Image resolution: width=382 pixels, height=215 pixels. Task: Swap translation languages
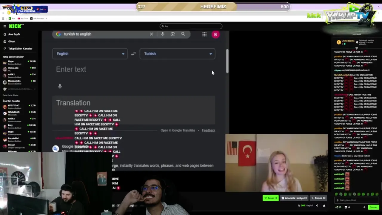(x=133, y=54)
